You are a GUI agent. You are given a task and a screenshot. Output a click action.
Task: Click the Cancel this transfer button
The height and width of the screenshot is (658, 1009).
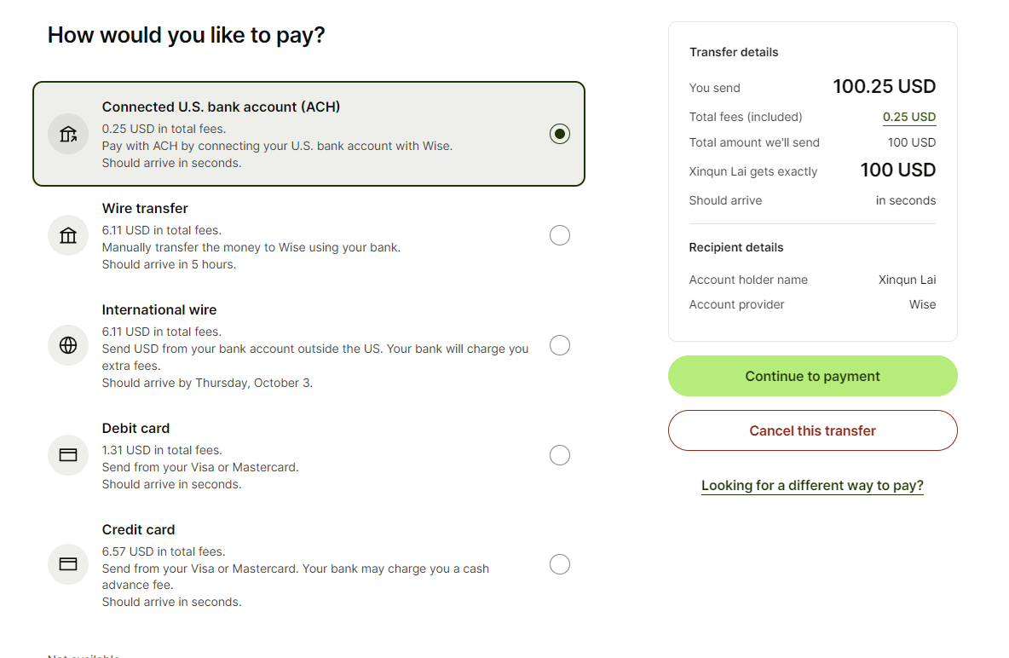click(x=812, y=430)
